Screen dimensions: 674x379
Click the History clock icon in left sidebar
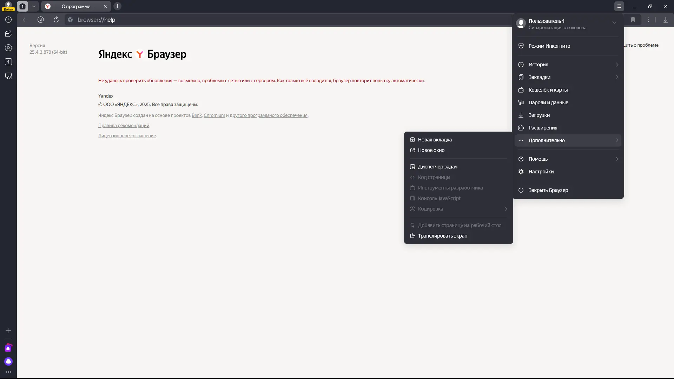click(x=8, y=20)
